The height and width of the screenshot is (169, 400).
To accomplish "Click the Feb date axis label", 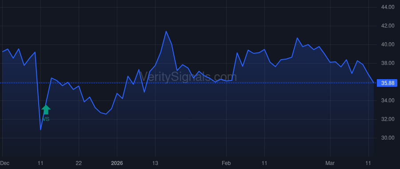I will tap(226, 163).
